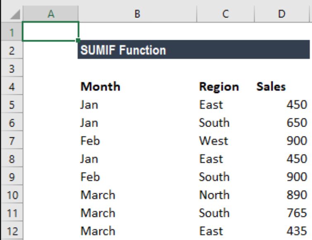Viewport: 312px width, 240px height.
Task: Select row 12 header
Action: pyautogui.click(x=12, y=231)
